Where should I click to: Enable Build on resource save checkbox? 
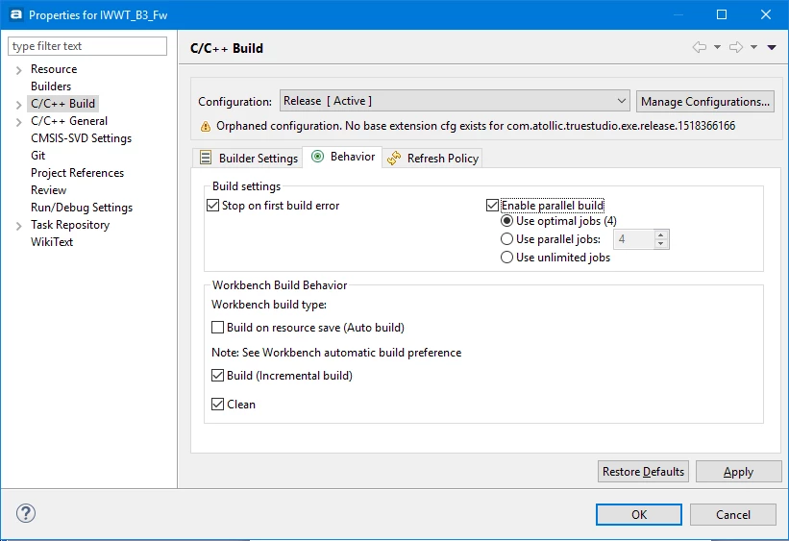coord(217,328)
